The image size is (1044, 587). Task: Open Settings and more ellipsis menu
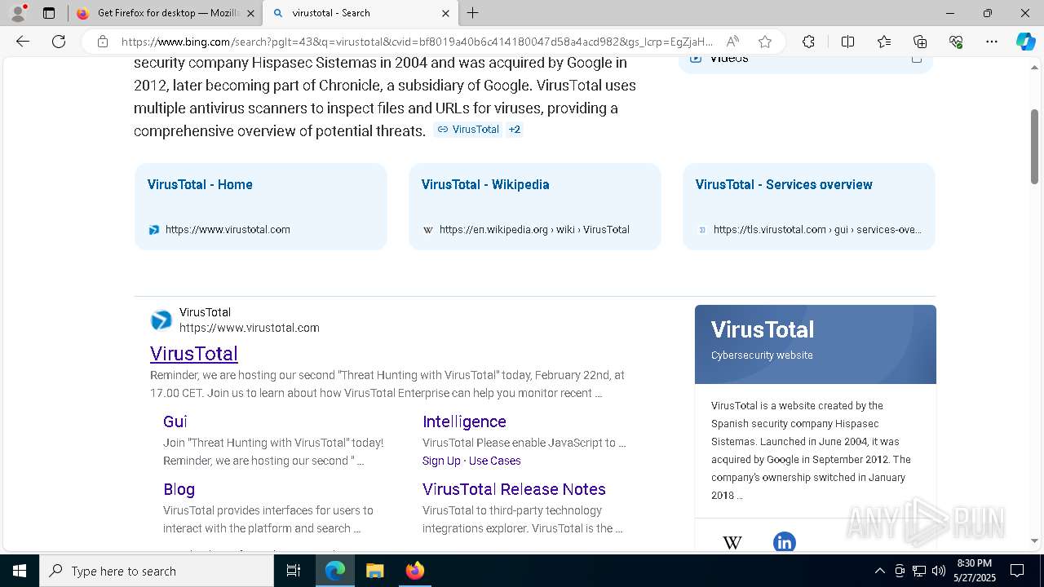[992, 42]
